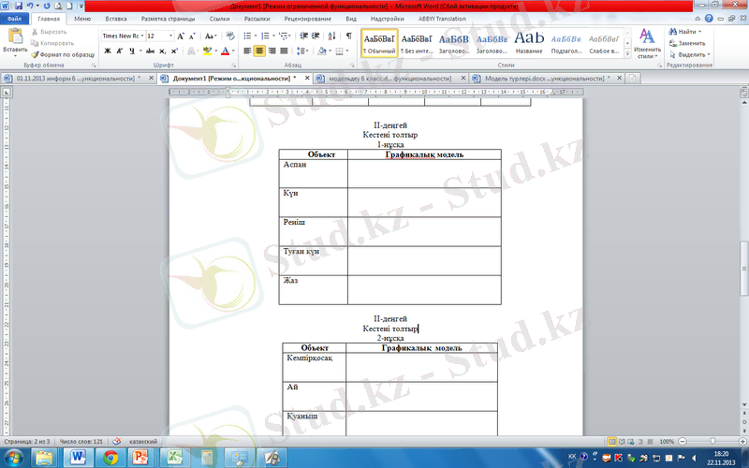Image resolution: width=749 pixels, height=468 pixels.
Task: Show paragraph marks with pilcrow icon
Action: pyautogui.click(x=348, y=35)
